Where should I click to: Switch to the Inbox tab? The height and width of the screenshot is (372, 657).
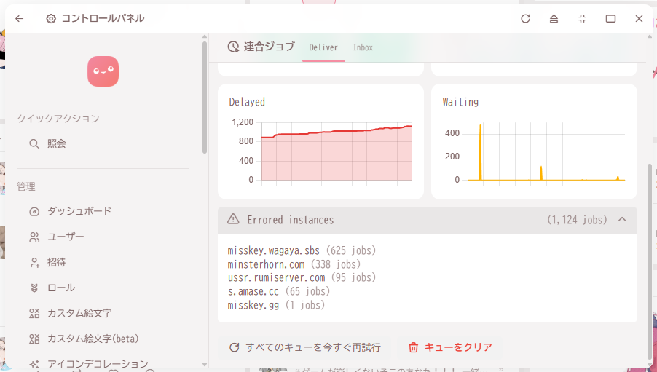(x=363, y=47)
